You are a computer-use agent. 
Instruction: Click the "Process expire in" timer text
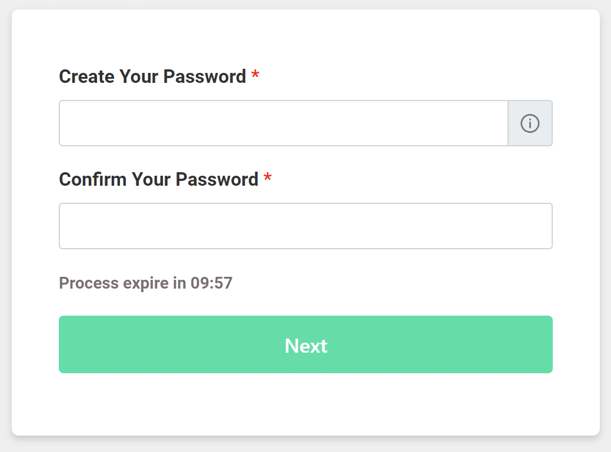coord(123,283)
